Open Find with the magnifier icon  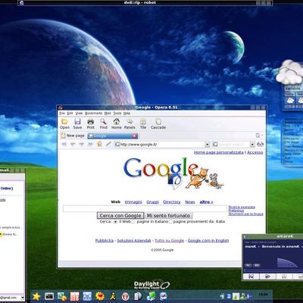tap(103, 122)
